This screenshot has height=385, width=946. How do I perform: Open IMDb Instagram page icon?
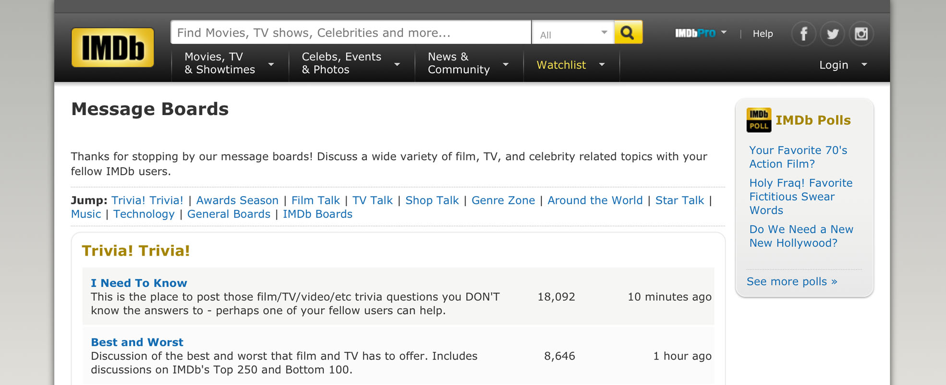861,34
